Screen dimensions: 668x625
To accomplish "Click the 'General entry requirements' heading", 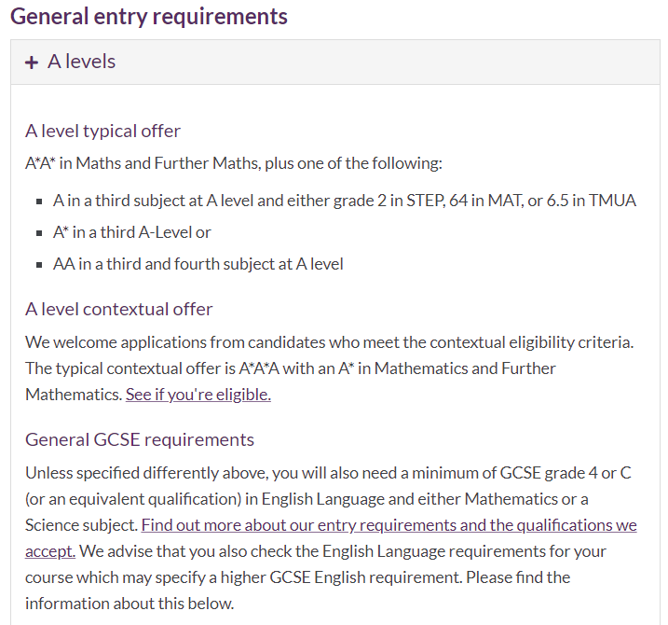I will click(x=149, y=17).
